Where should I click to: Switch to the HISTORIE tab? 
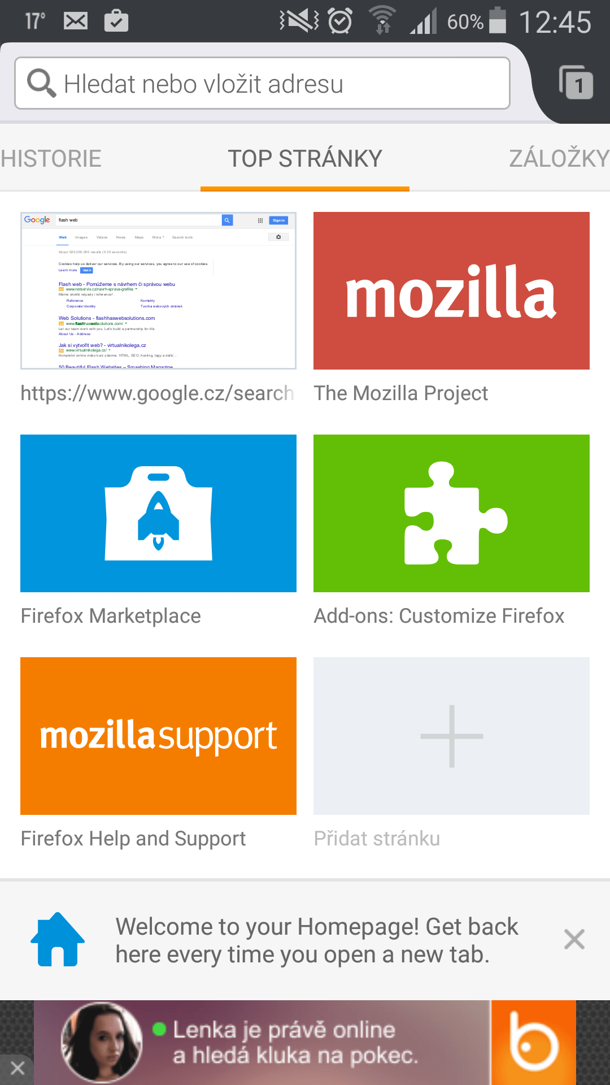[x=51, y=159]
